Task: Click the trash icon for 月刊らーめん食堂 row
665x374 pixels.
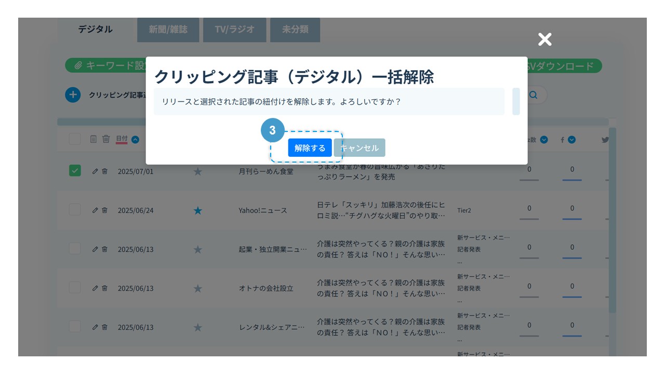Action: [x=104, y=171]
